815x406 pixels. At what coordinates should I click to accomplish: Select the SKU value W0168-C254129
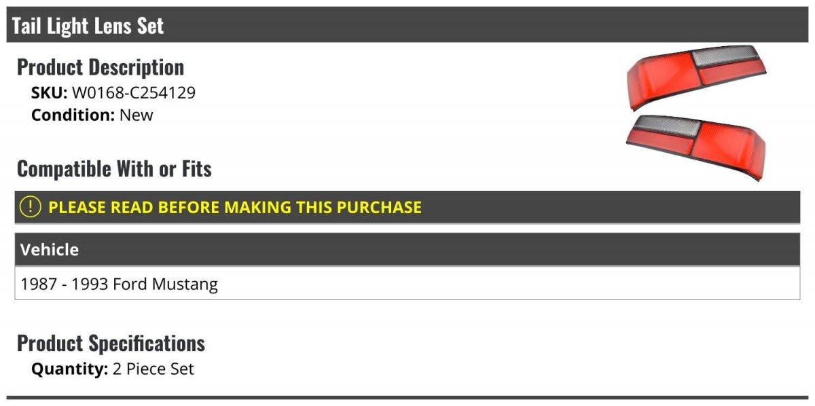pos(134,93)
